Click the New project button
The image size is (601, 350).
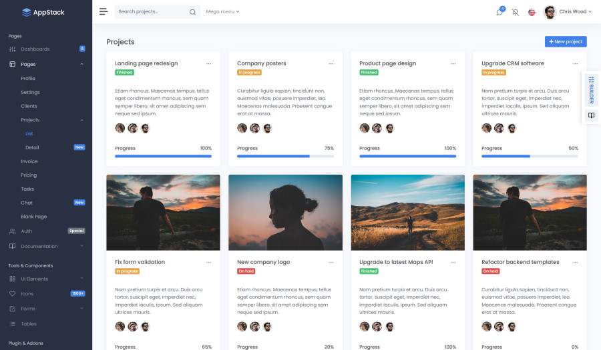pyautogui.click(x=565, y=41)
